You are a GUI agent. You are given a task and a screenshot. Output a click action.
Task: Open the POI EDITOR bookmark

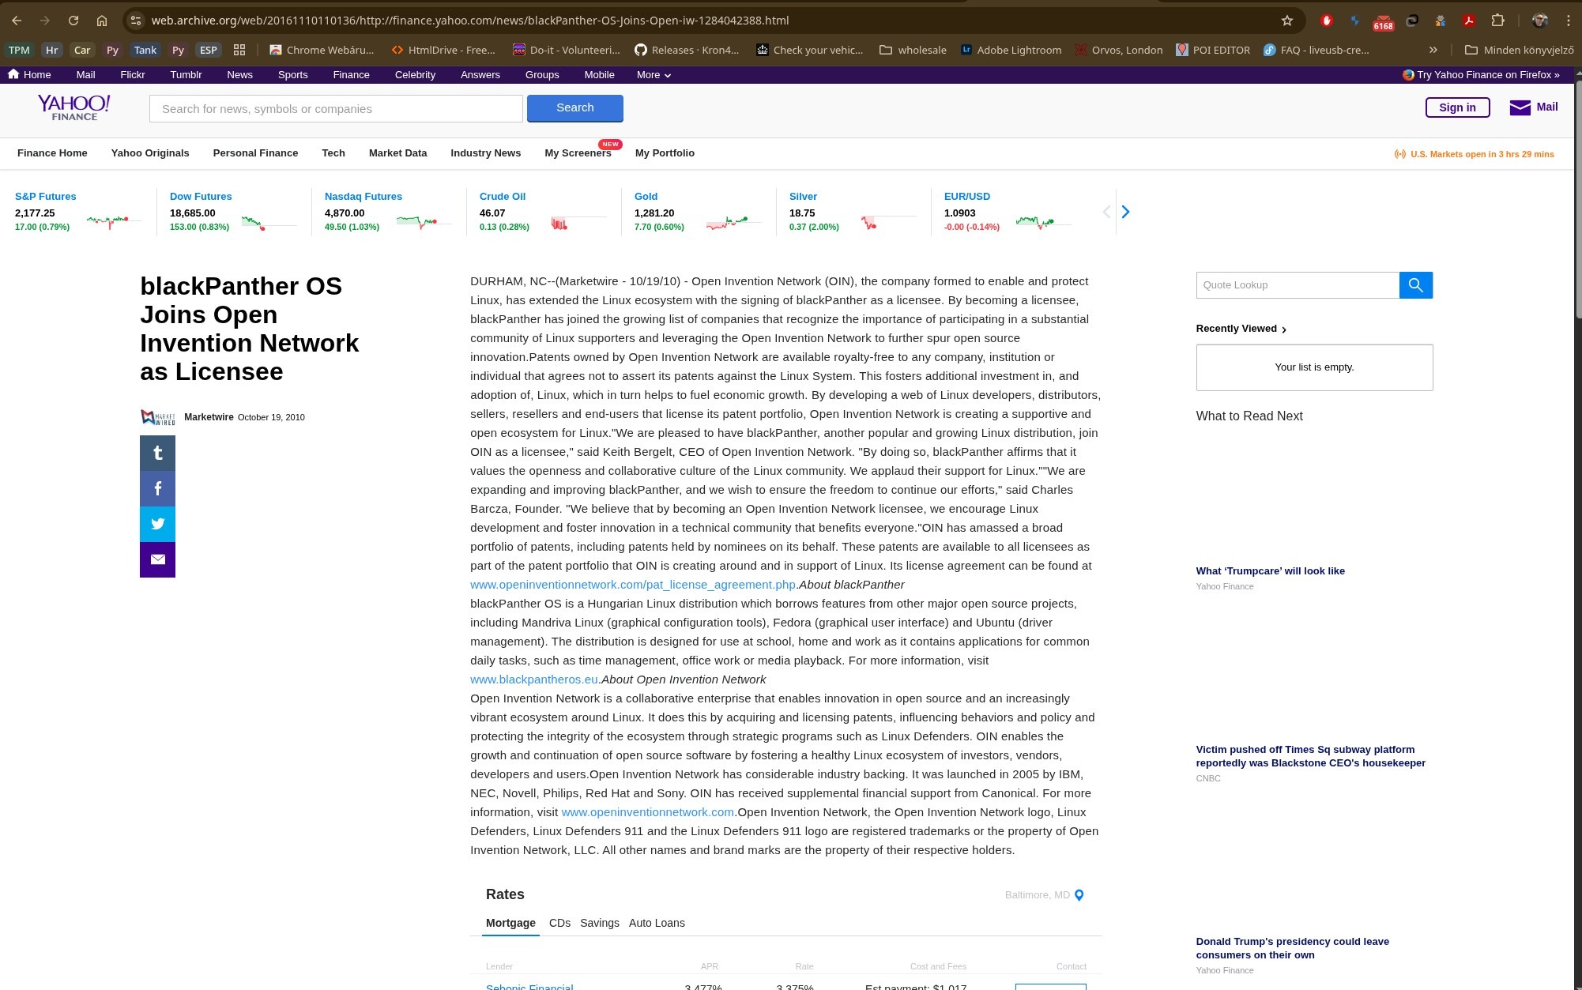point(1213,50)
